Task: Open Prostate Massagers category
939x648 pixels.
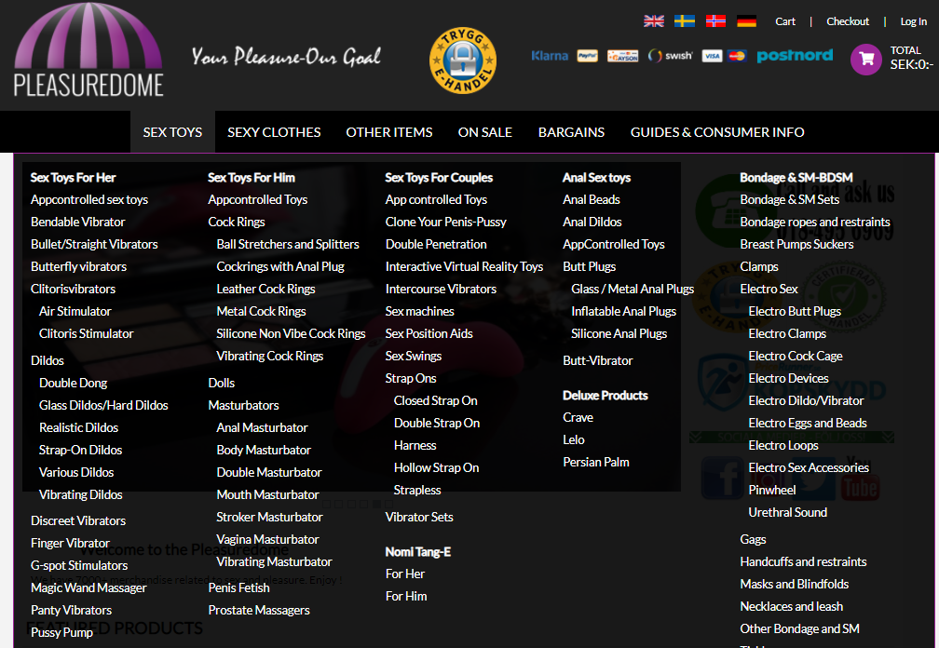Action: pos(259,611)
